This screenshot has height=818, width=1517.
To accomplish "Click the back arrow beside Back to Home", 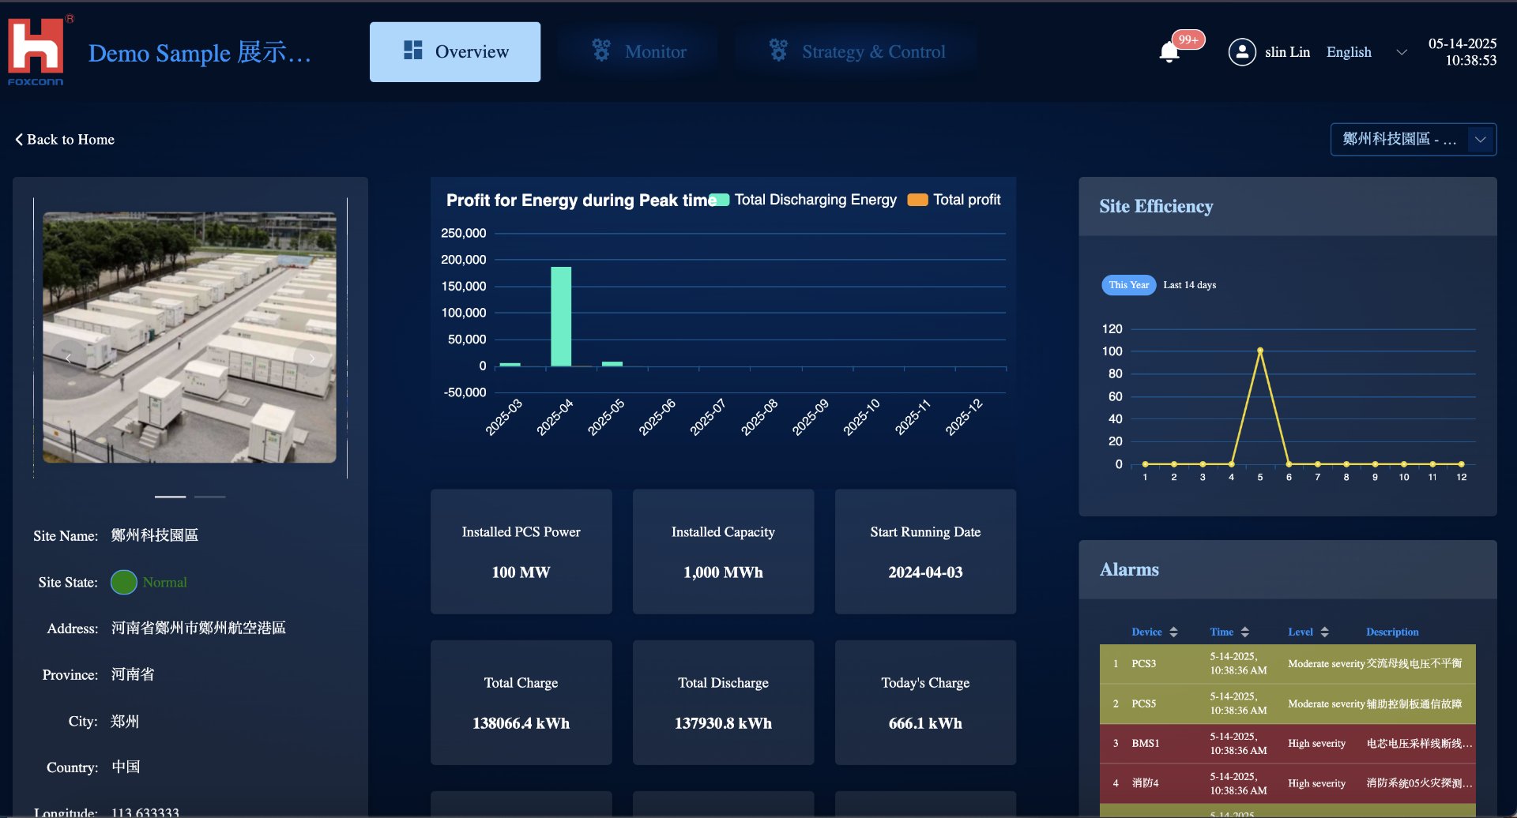I will [19, 140].
